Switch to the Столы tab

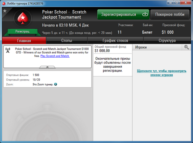pyautogui.click(x=67, y=40)
